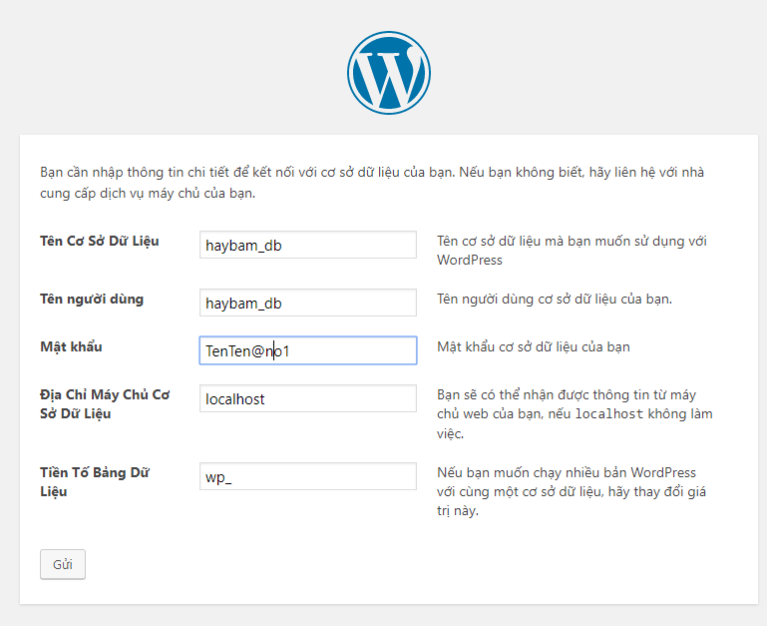Select the localhost database host field
The width and height of the screenshot is (767, 626).
coord(308,398)
